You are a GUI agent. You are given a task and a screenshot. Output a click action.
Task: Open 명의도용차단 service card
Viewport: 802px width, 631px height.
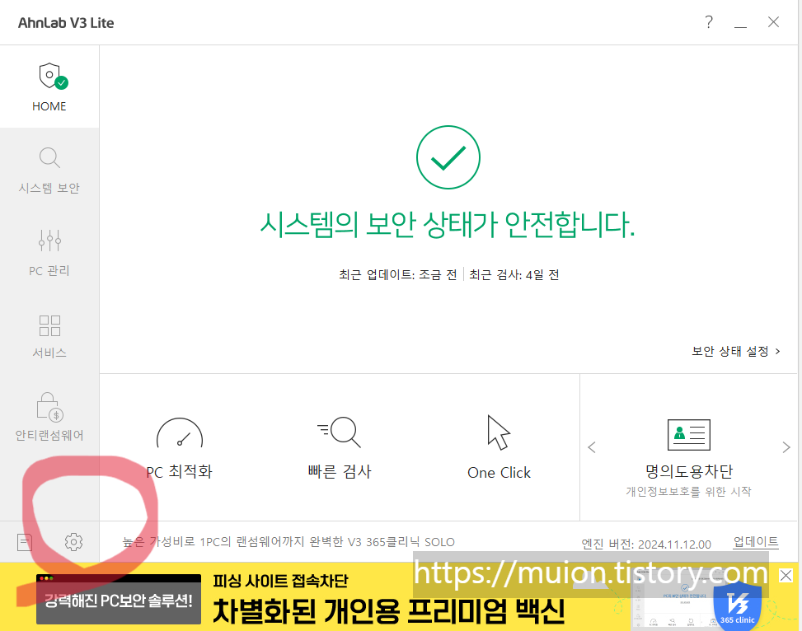tap(689, 458)
